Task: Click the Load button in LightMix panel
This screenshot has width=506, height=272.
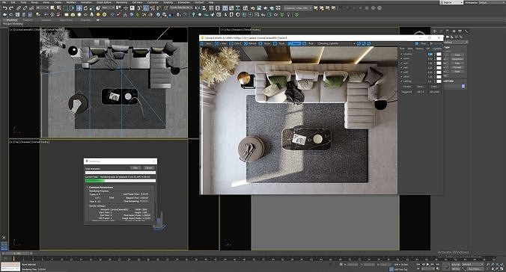Action: (x=433, y=87)
